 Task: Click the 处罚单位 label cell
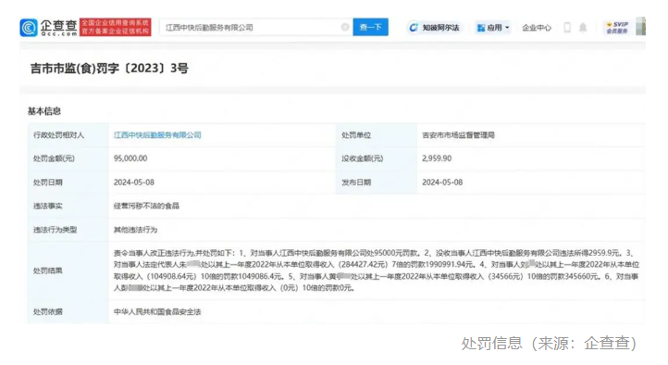coord(377,135)
